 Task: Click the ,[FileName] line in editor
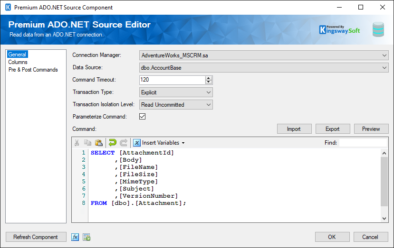[x=136, y=167]
